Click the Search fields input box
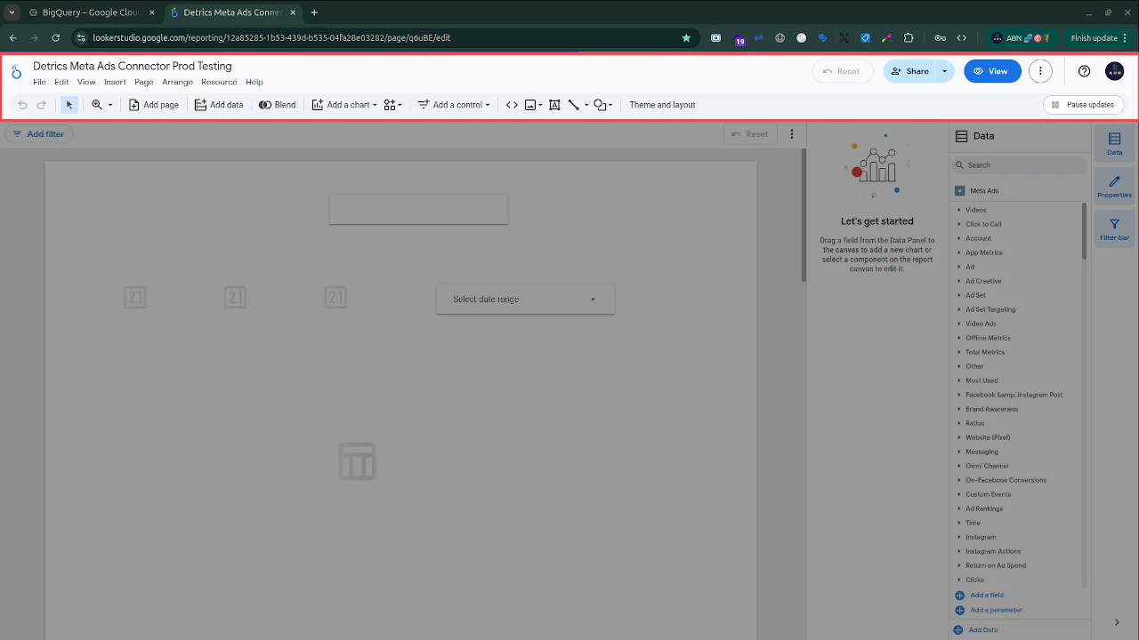1139x640 pixels. (x=1019, y=164)
